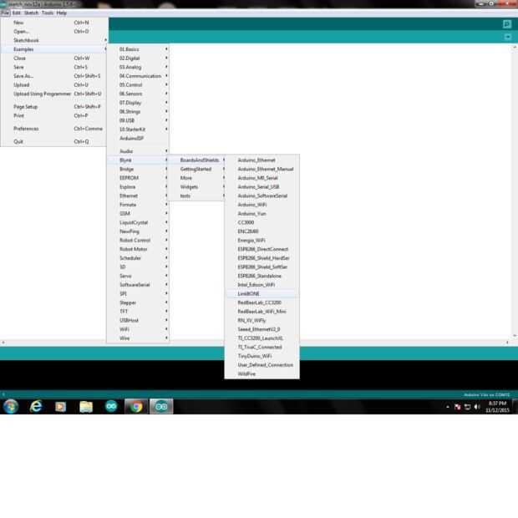Viewport: 518px width, 518px height.
Task: Expand the Servo examples
Action: click(139, 276)
